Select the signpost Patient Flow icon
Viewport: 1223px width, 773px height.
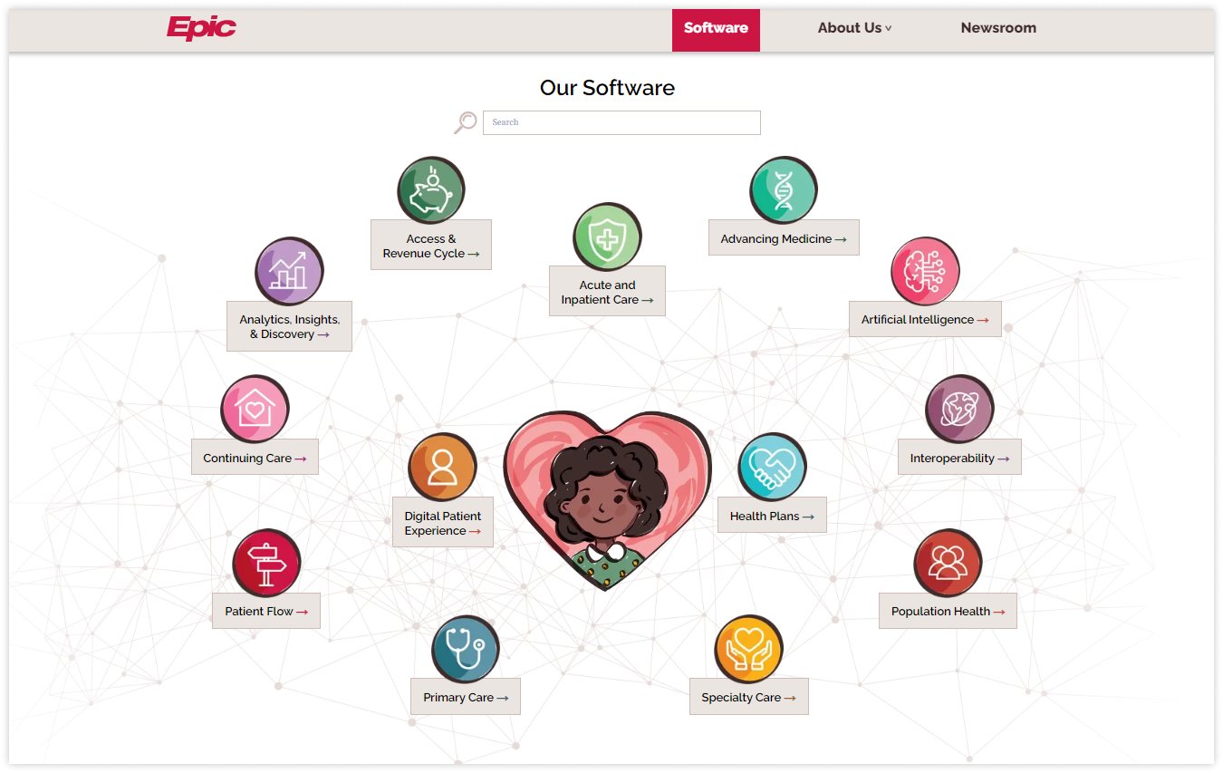tap(266, 563)
